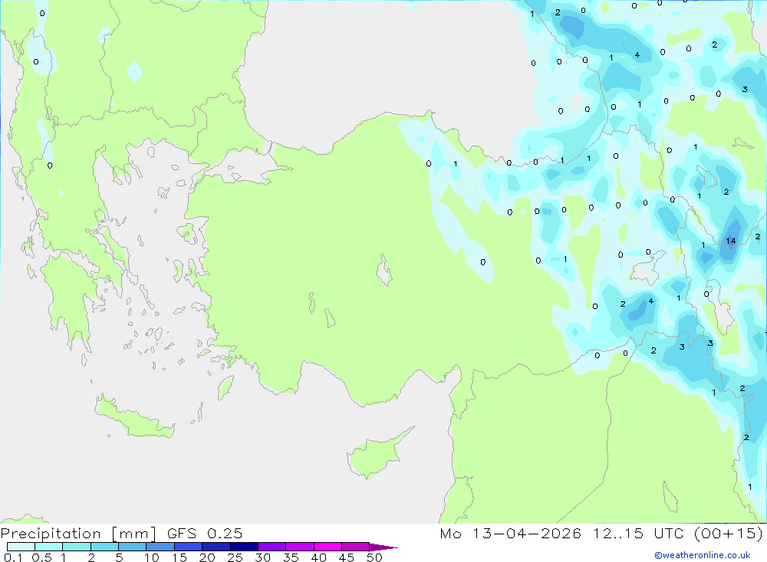Viewport: 767px width, 562px height.
Task: Pick the 20–25 mm legend color box
Action: pyautogui.click(x=216, y=547)
